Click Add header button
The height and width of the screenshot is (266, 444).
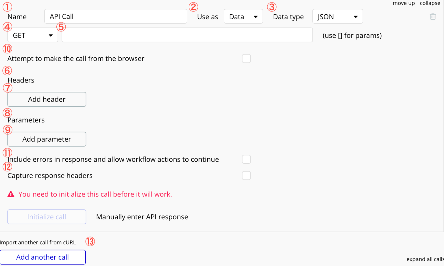pos(47,99)
